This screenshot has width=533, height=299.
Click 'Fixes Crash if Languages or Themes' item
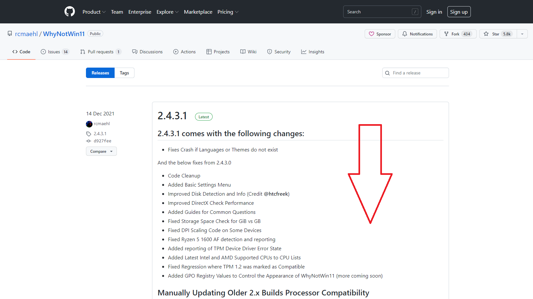click(223, 150)
